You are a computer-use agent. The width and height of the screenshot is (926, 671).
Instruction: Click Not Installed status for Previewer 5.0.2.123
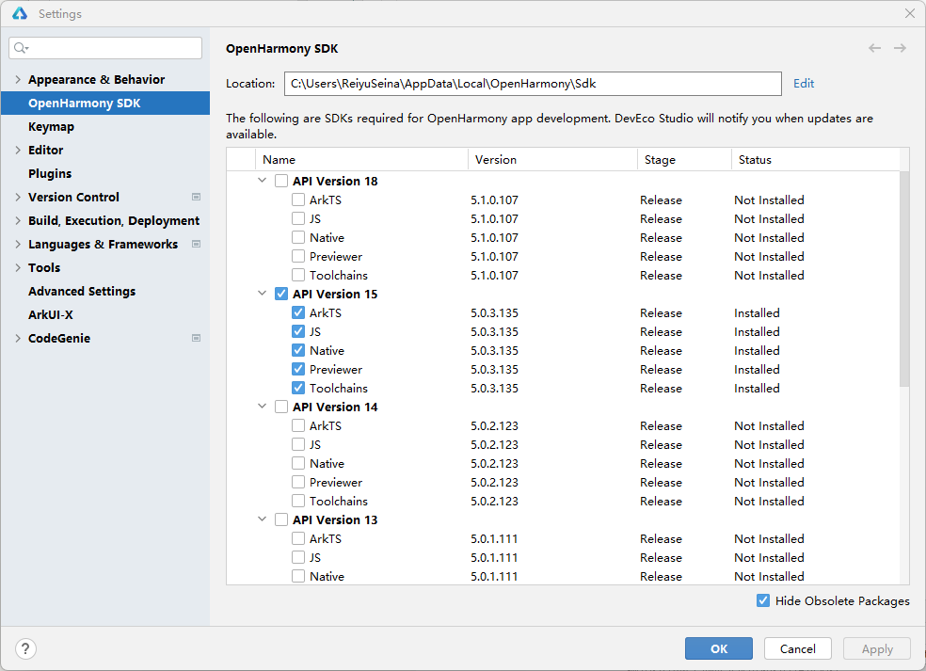click(x=769, y=482)
